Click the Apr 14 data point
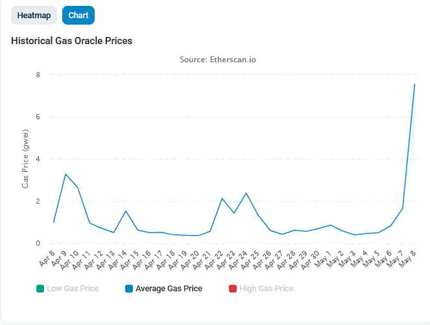The width and height of the screenshot is (430, 325). point(126,211)
